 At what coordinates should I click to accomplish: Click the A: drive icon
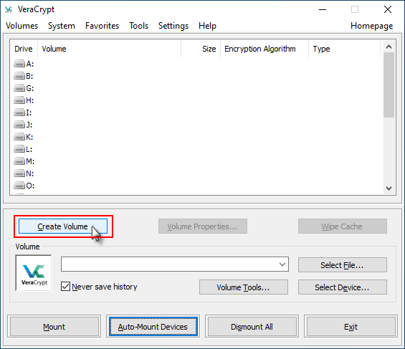click(x=19, y=64)
